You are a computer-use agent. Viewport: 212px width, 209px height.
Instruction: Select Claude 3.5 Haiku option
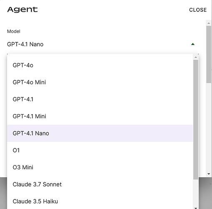(x=100, y=201)
